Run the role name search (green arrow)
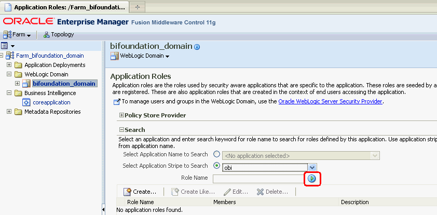 pyautogui.click(x=311, y=178)
